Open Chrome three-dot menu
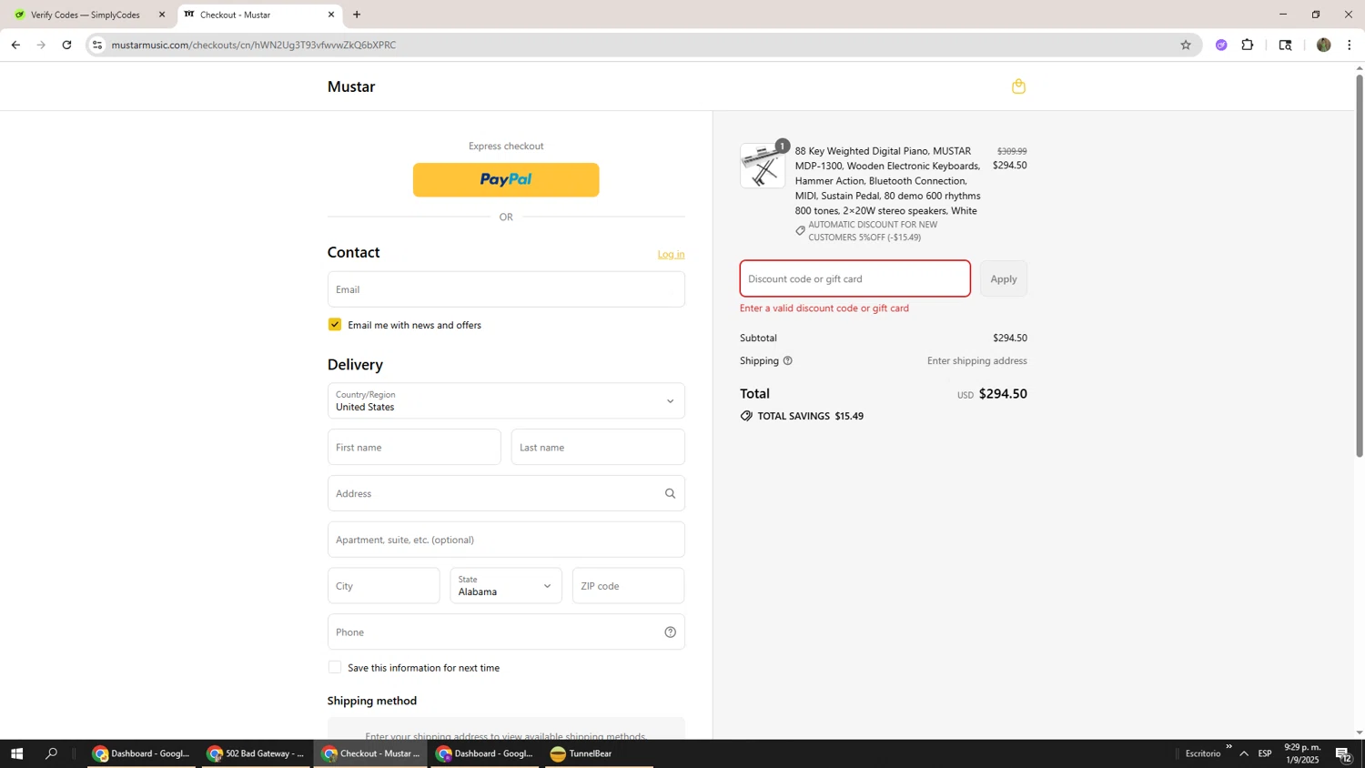Image resolution: width=1365 pixels, height=768 pixels. (1349, 45)
